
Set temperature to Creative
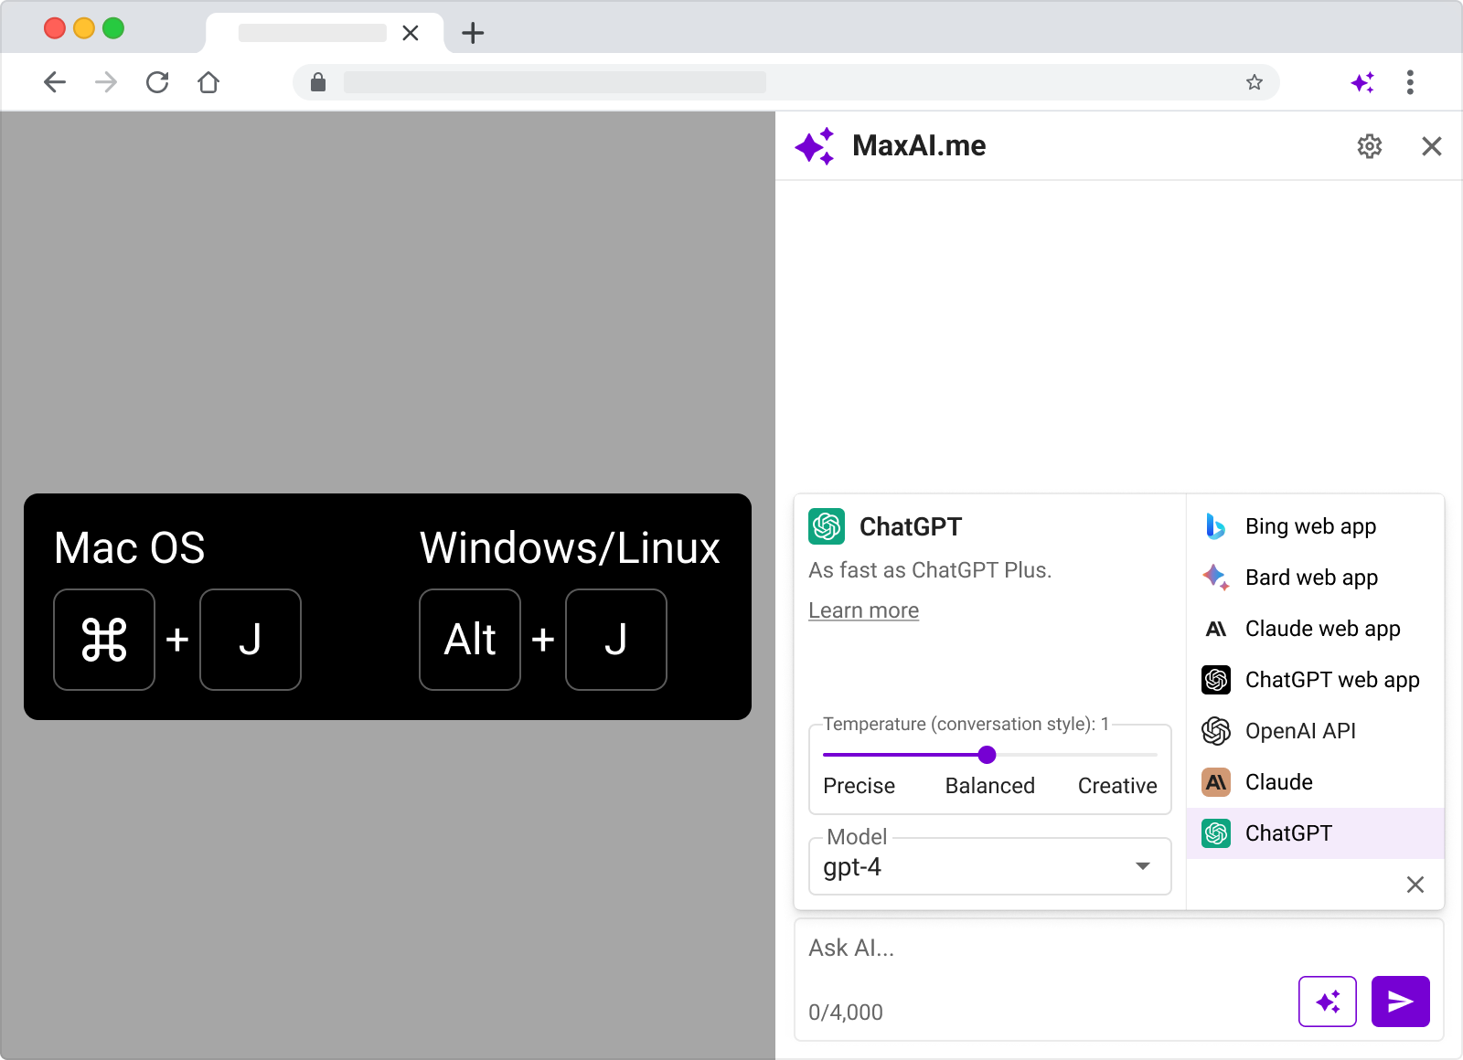click(x=1117, y=786)
